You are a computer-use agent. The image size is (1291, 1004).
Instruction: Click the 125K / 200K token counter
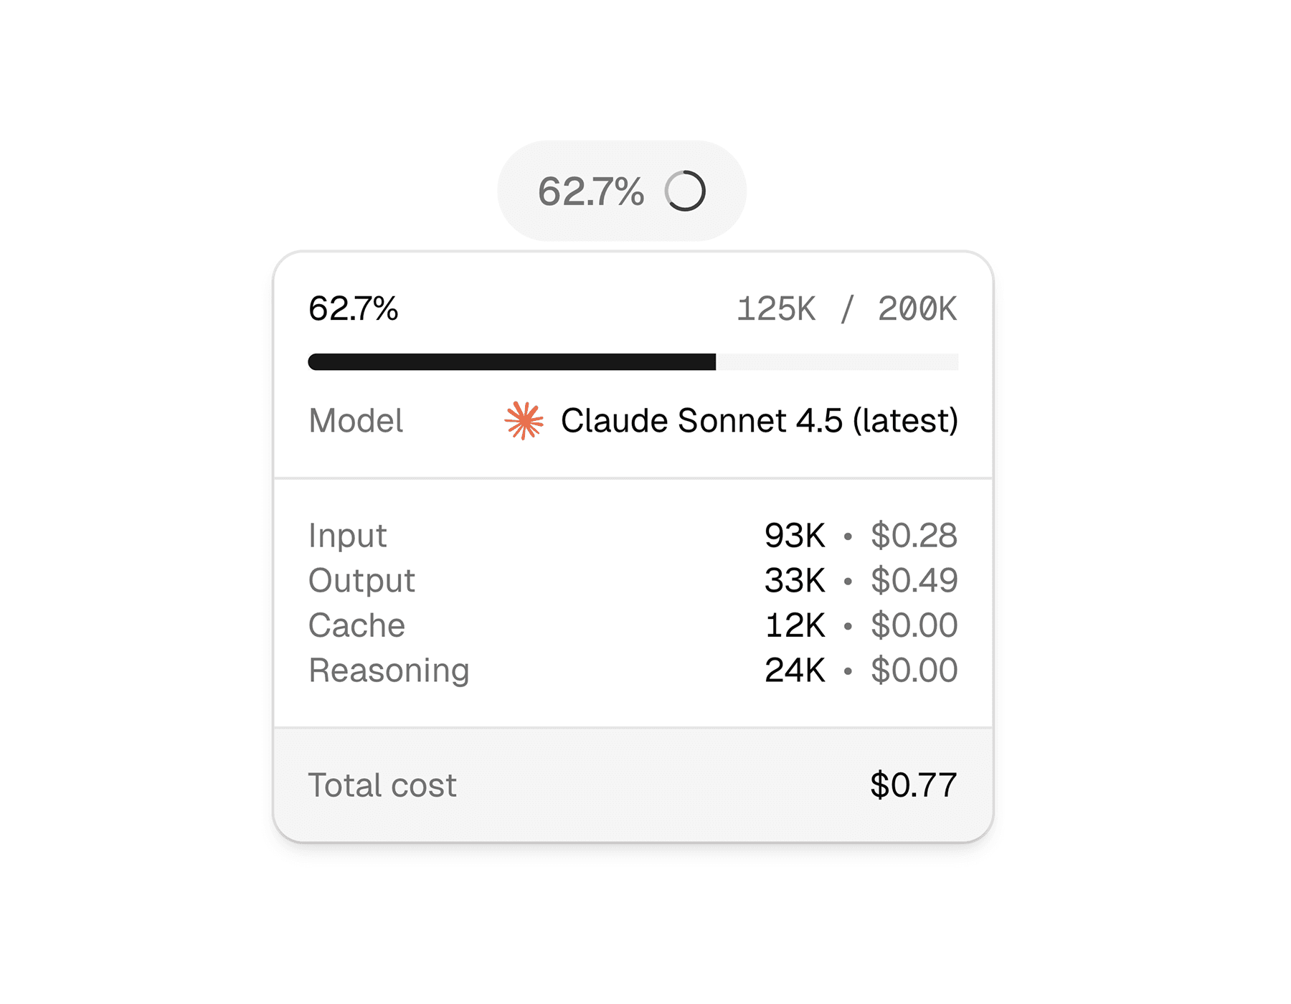(x=846, y=308)
